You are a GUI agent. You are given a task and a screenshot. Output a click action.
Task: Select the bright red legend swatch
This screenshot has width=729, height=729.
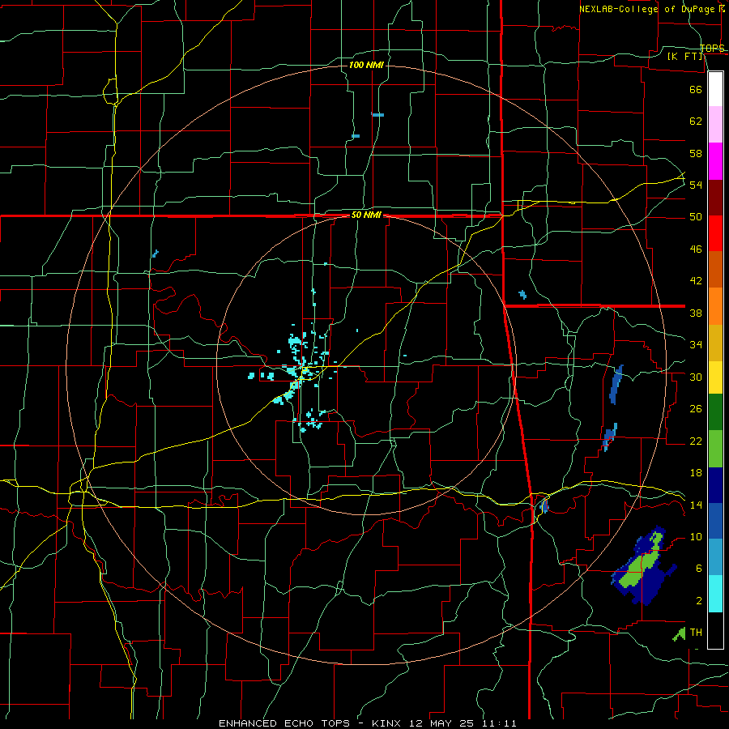(x=715, y=233)
